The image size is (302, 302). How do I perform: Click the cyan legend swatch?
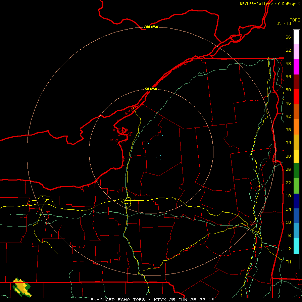tap(296, 246)
